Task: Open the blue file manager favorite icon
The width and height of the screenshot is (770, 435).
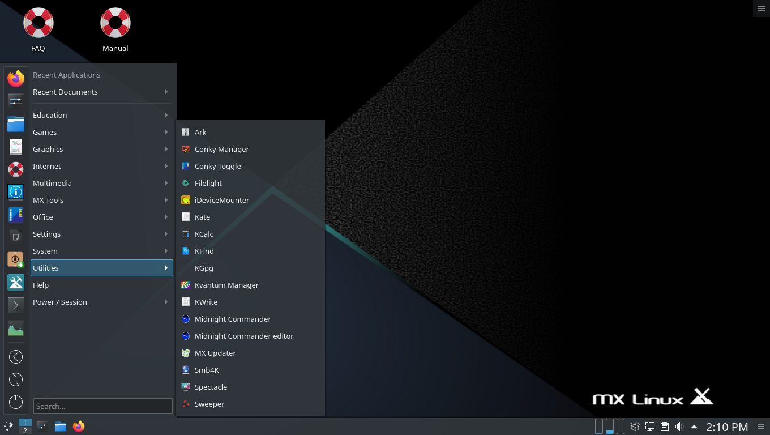Action: point(16,123)
